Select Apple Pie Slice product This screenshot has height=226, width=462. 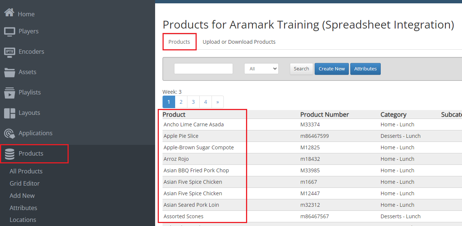click(x=181, y=136)
